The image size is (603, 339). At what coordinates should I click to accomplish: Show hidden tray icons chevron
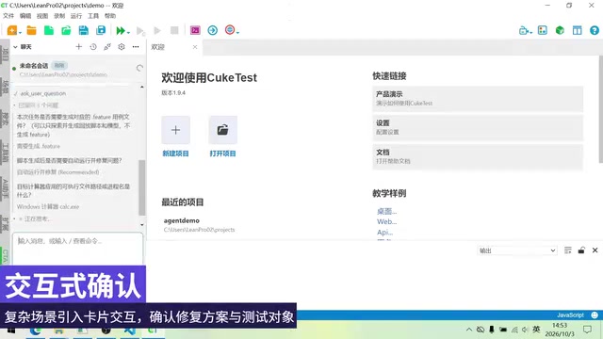click(x=469, y=330)
